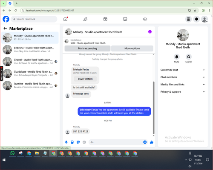This screenshot has height=170, width=213.
Task: Click the chat scrollbar thumb
Action: 153,108
